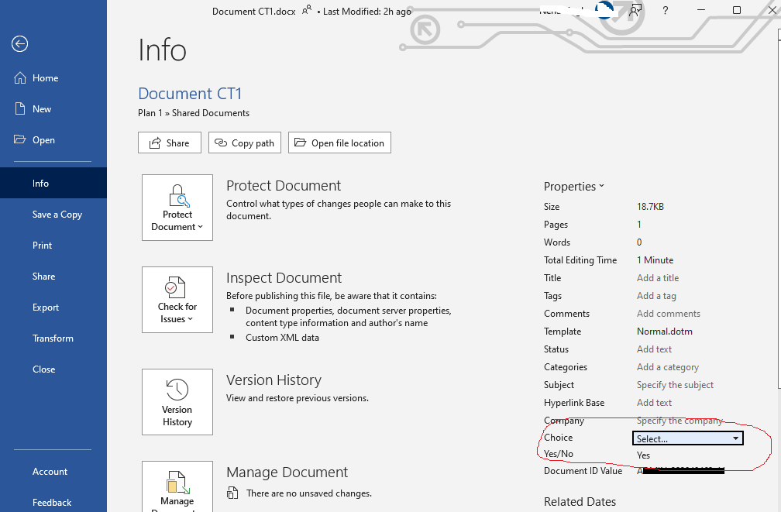
Task: Click Close in the sidebar
Action: point(53,369)
